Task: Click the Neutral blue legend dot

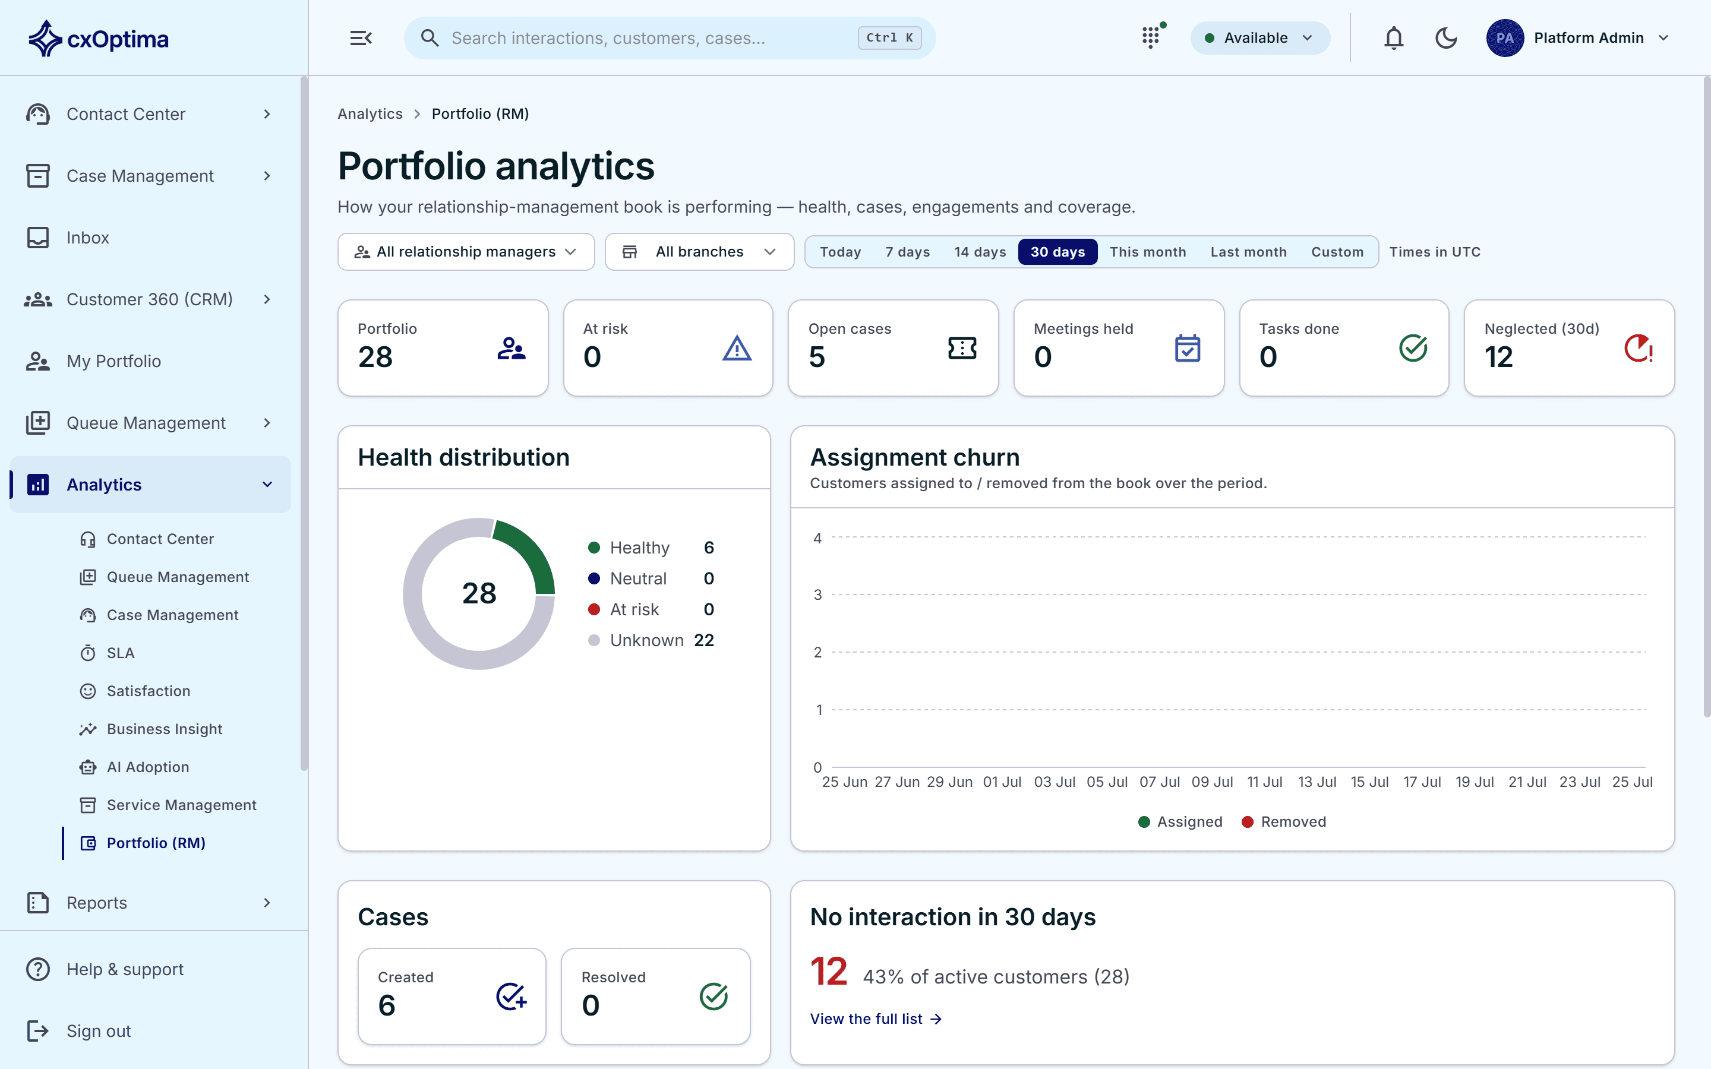Action: coord(594,578)
